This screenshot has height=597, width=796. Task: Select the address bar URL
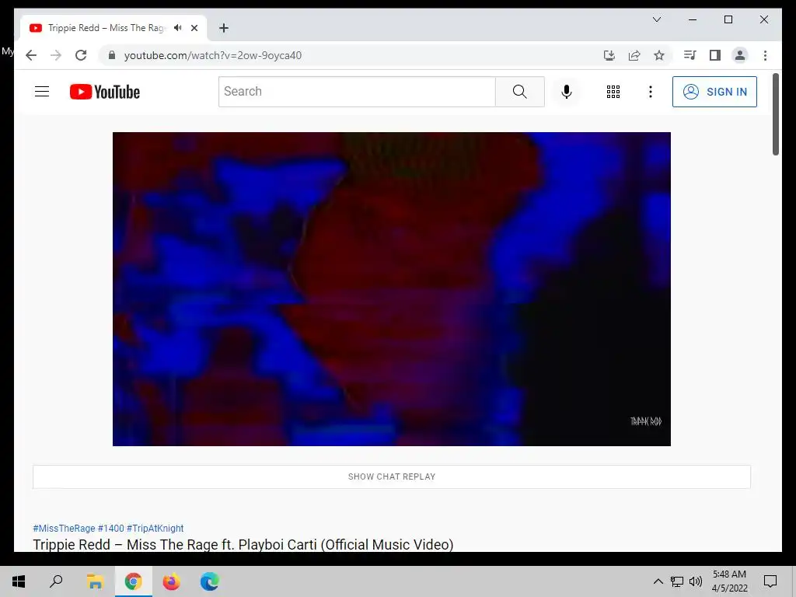click(x=213, y=55)
